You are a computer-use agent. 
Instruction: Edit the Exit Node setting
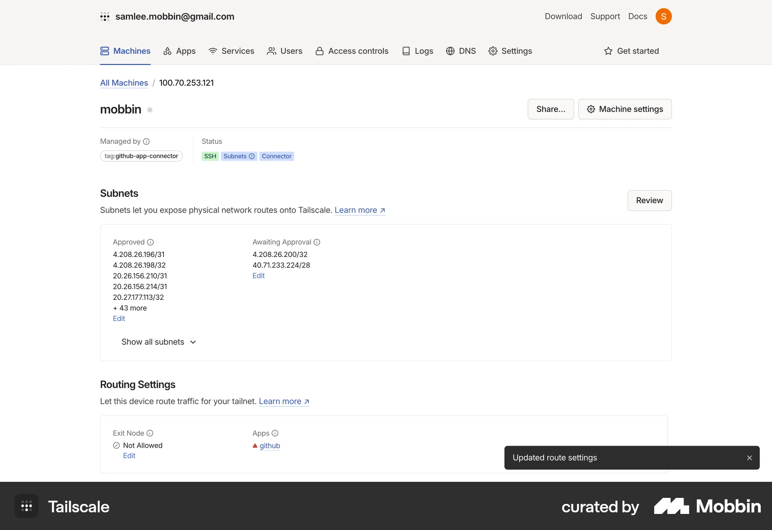[x=129, y=456]
